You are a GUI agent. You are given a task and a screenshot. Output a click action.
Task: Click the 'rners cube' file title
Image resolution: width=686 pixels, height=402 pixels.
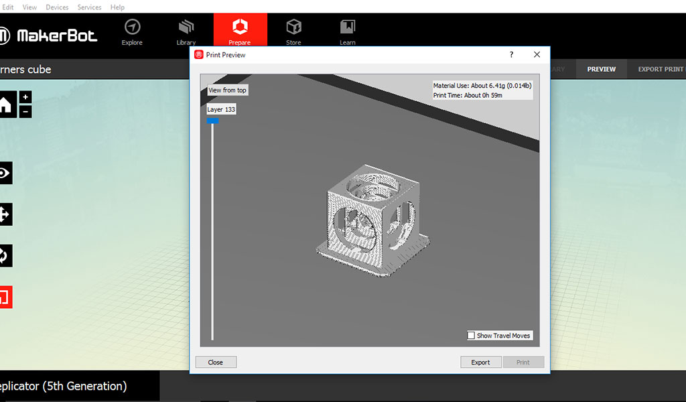coord(25,70)
